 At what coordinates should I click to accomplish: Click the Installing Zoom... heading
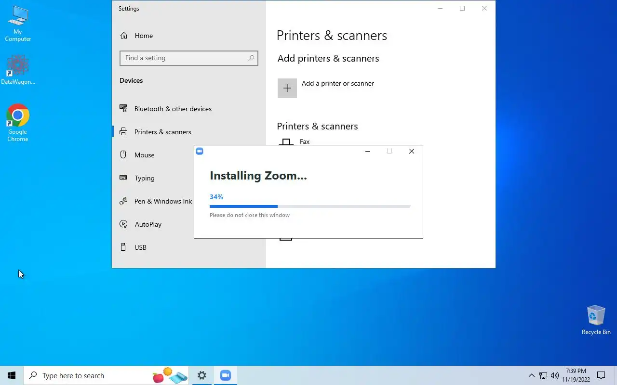coord(258,176)
